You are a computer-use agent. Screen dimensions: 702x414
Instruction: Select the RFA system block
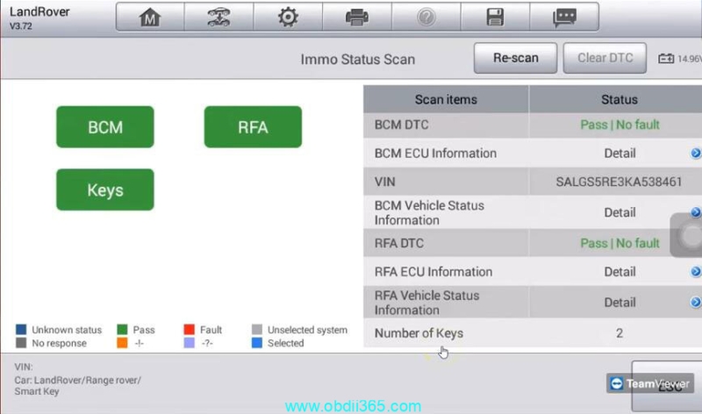coord(253,127)
